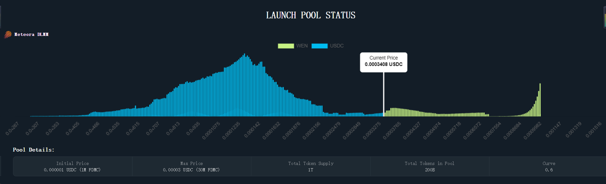Toggle the green WEN legend swatch
Viewport: 606px width, 184px height.
pos(286,46)
